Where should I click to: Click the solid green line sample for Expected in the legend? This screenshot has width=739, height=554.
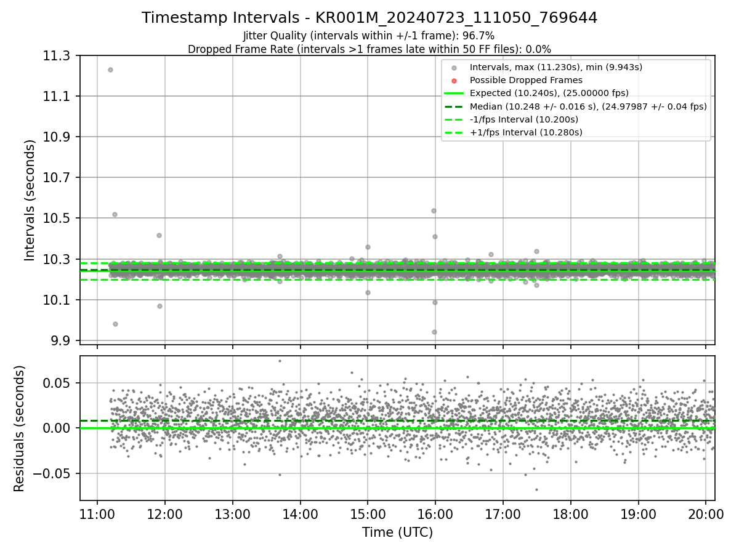pos(454,94)
